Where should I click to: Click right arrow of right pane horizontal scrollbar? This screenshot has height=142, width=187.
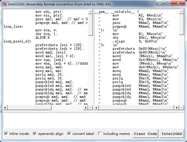click(177, 107)
